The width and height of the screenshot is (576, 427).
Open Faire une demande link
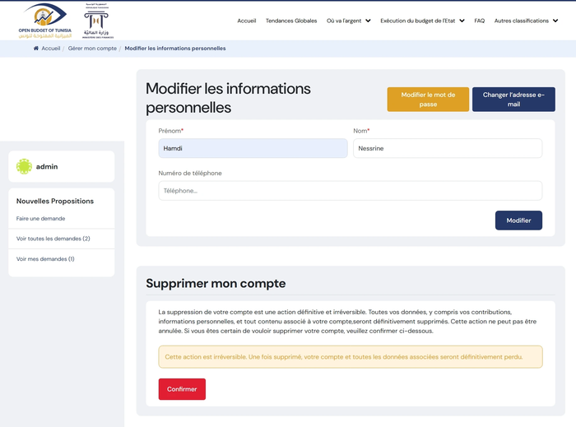coord(41,219)
